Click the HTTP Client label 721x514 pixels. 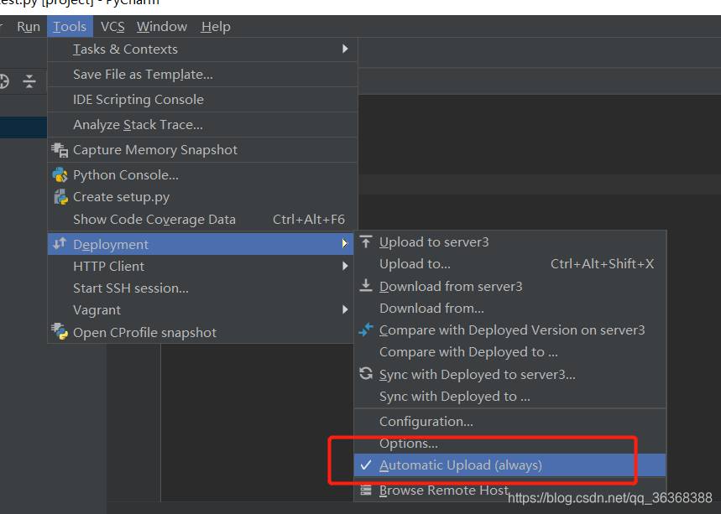108,267
